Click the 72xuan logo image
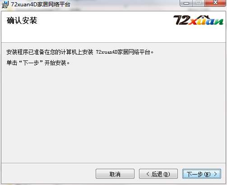 coord(198,20)
